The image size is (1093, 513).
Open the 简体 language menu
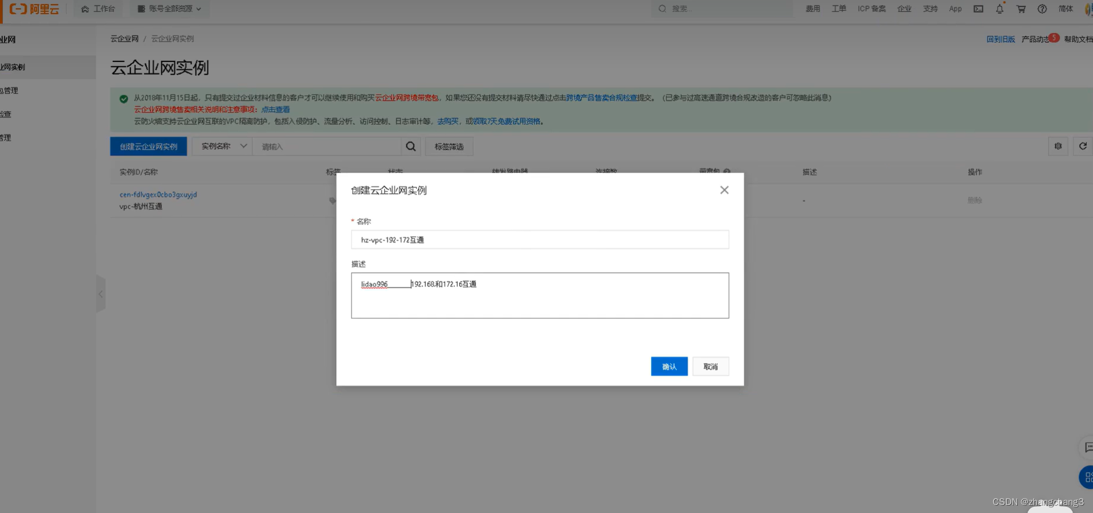tap(1065, 9)
